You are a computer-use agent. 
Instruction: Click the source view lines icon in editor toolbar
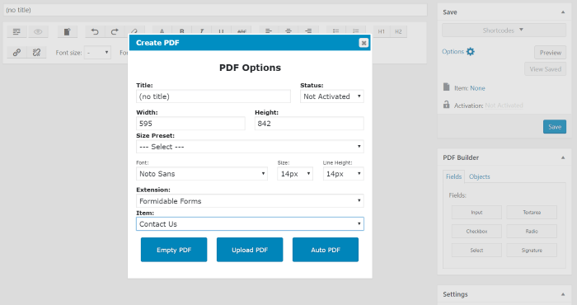pyautogui.click(x=16, y=31)
